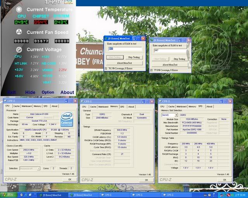Open the Cache tab in the left CPU-Z window
The image size is (248, 198).
[16, 106]
